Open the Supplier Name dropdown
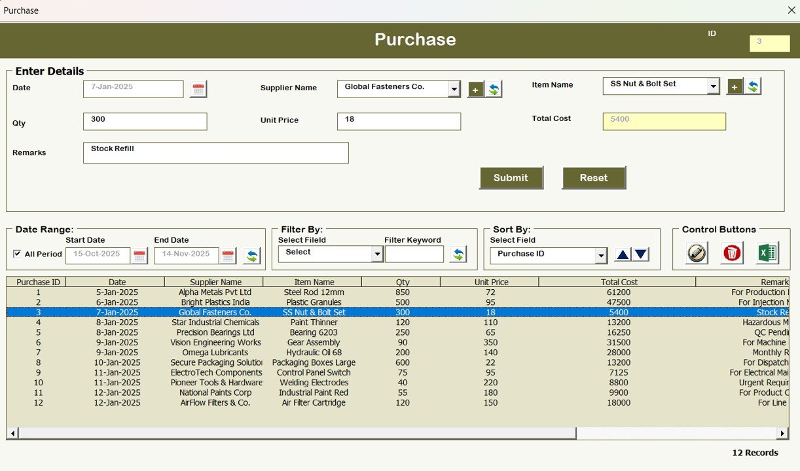 point(454,89)
